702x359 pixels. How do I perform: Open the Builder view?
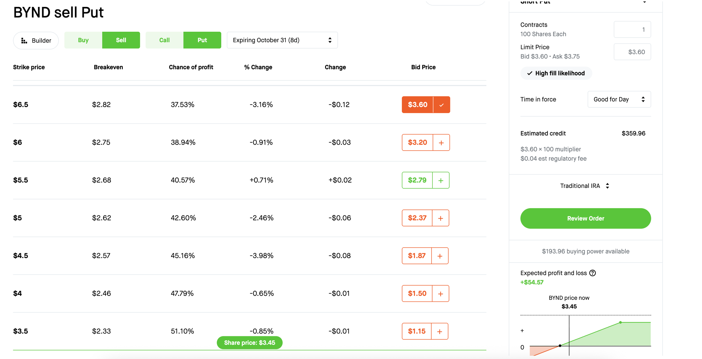[x=36, y=40]
